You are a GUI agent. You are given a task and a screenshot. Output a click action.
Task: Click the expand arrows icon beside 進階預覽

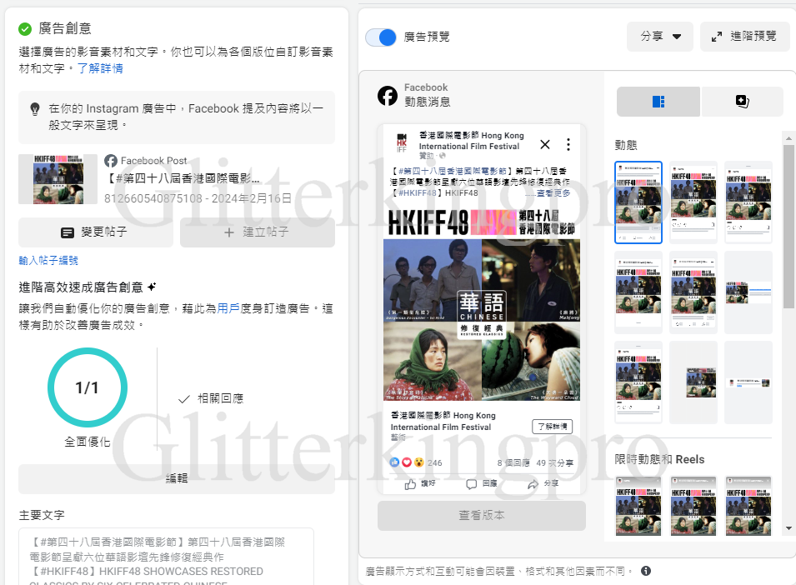(x=716, y=37)
